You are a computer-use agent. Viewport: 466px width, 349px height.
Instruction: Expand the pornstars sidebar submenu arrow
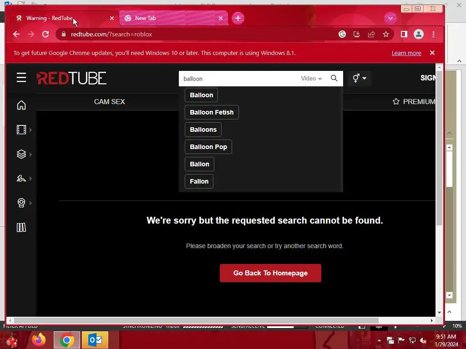click(30, 178)
